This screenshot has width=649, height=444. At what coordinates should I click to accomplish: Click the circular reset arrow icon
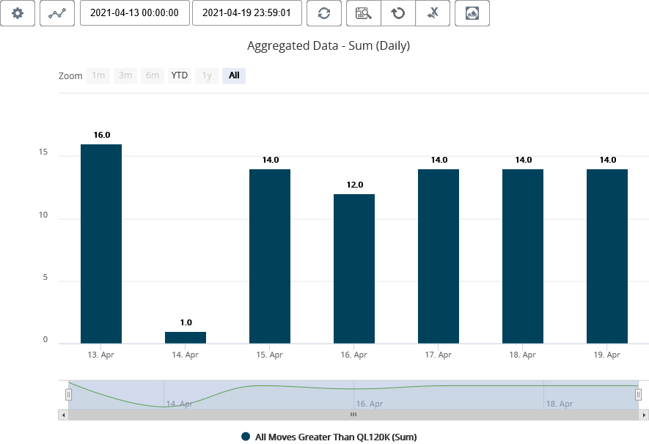[398, 13]
